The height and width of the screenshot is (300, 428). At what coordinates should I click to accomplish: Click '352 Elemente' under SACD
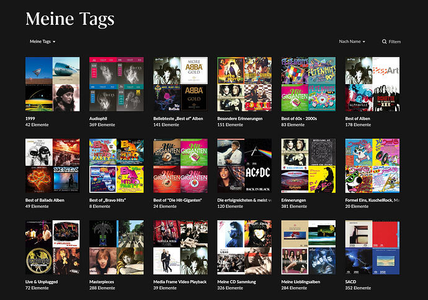pyautogui.click(x=358, y=288)
